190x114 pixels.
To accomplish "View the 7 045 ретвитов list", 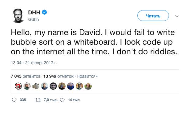I will pos(25,76).
